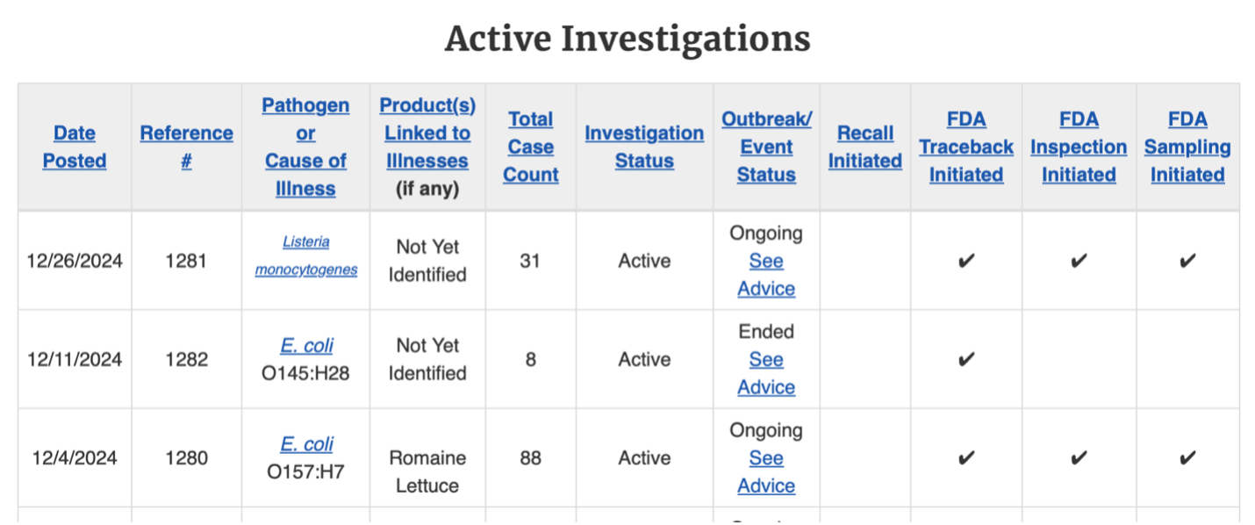Click Product(s) Linked to Illnesses header
1255x525 pixels.
pos(427,133)
